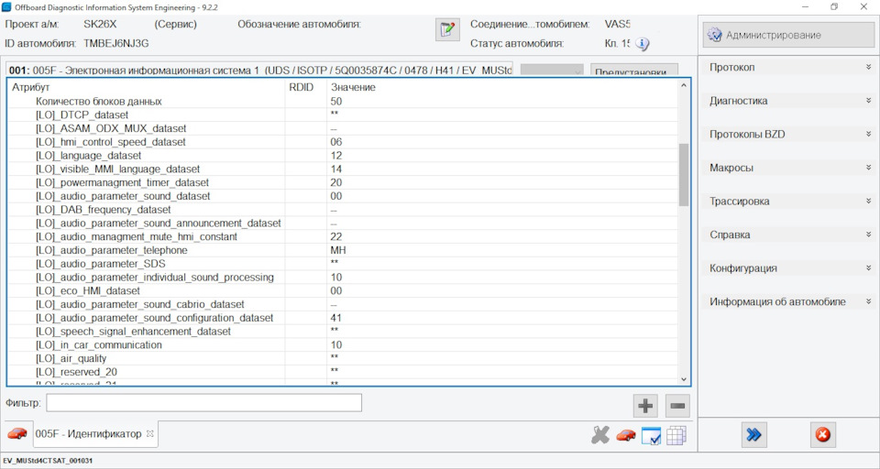Click the blue double-arrow forward button
The width and height of the screenshot is (880, 469).
[753, 435]
